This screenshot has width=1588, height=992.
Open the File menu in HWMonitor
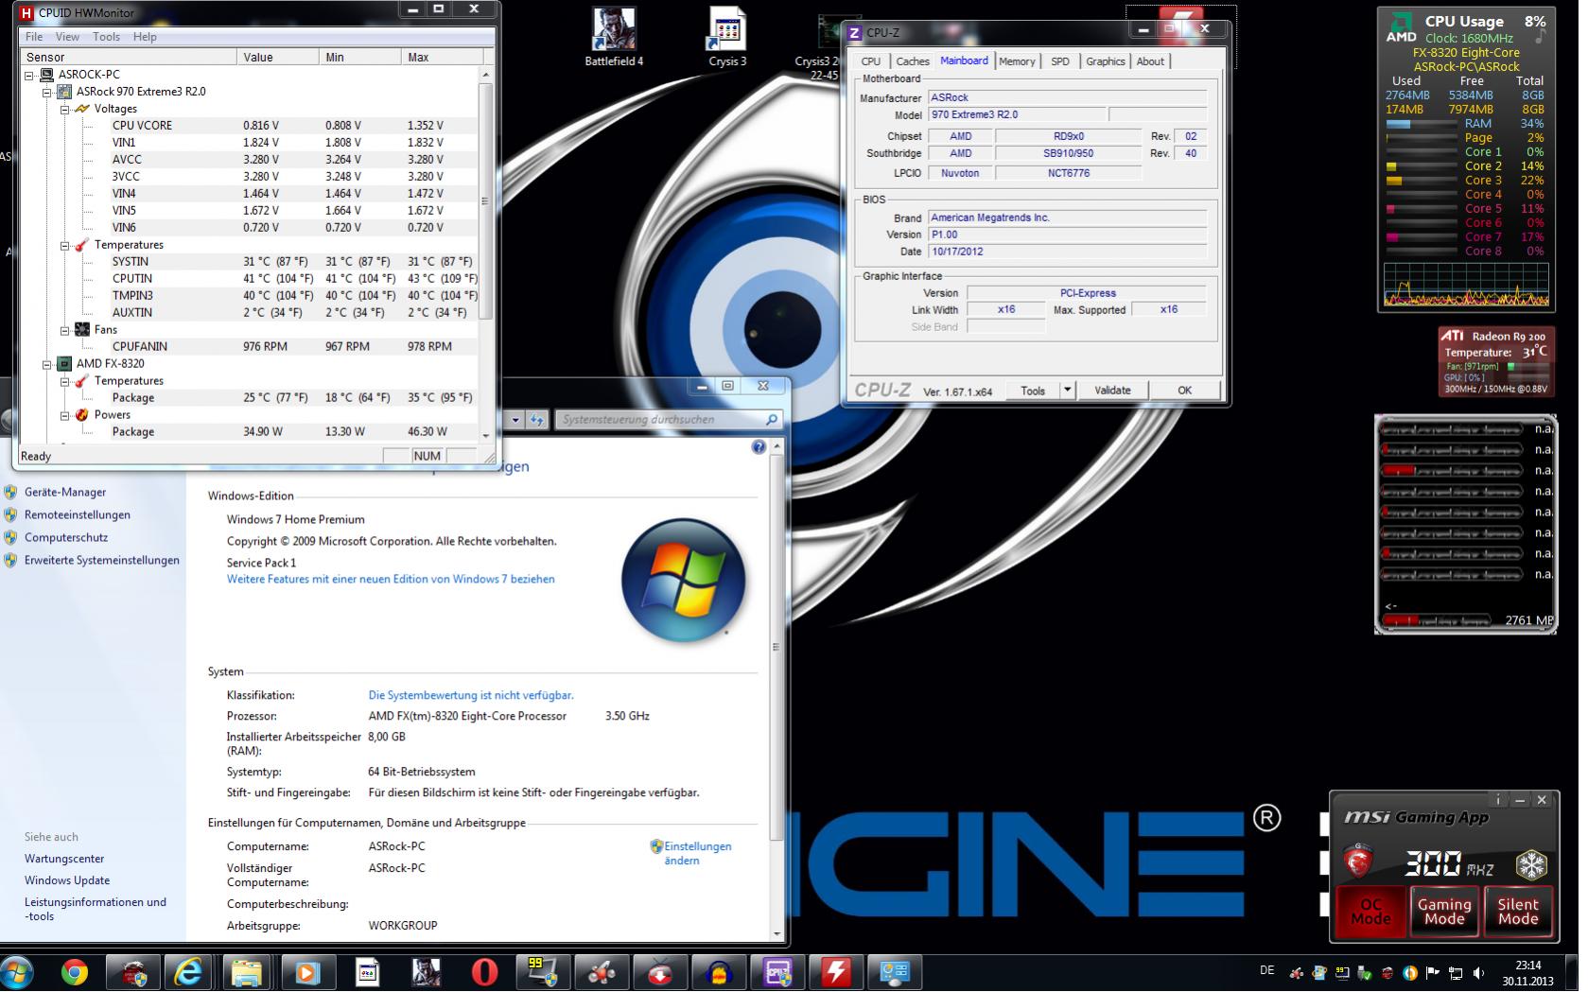pyautogui.click(x=34, y=37)
